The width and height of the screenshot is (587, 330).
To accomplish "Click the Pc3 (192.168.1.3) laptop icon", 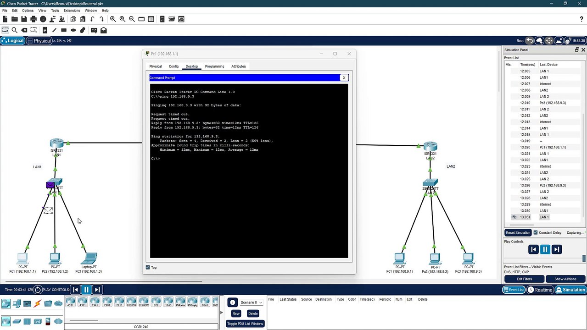I will 89,258.
